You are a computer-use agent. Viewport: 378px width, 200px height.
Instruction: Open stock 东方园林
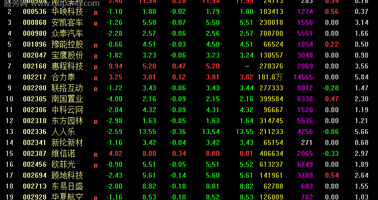pos(67,121)
